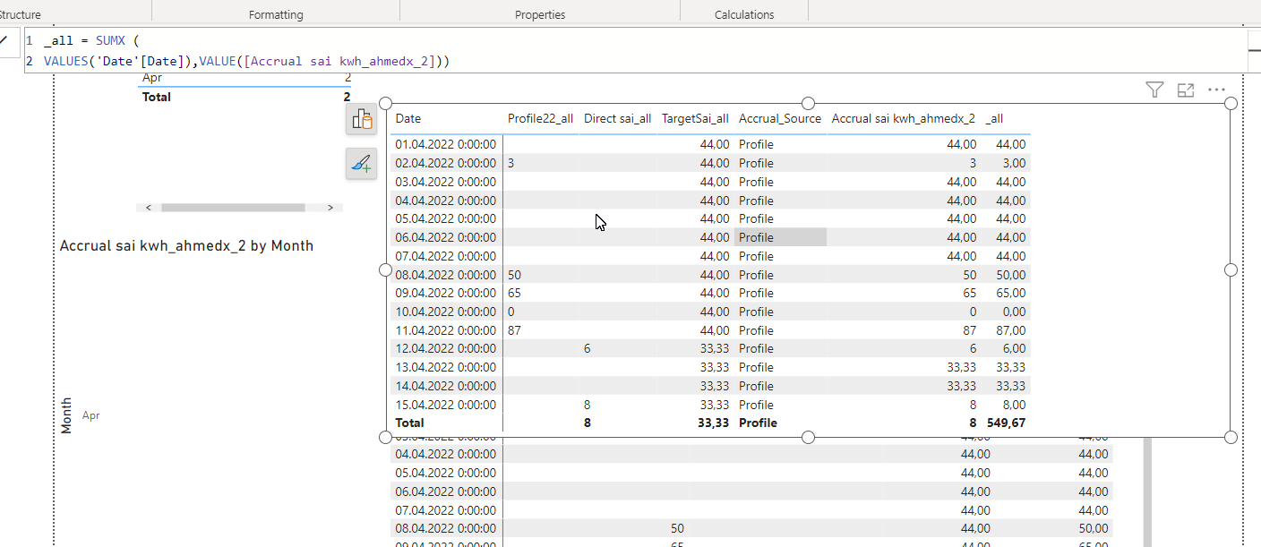1261x547 pixels.
Task: Sort by Accrual sai kwh_ahmedx_2 header
Action: [904, 118]
